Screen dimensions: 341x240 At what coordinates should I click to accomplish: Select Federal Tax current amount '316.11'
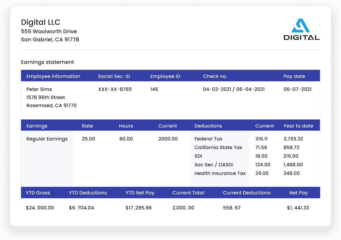click(262, 139)
